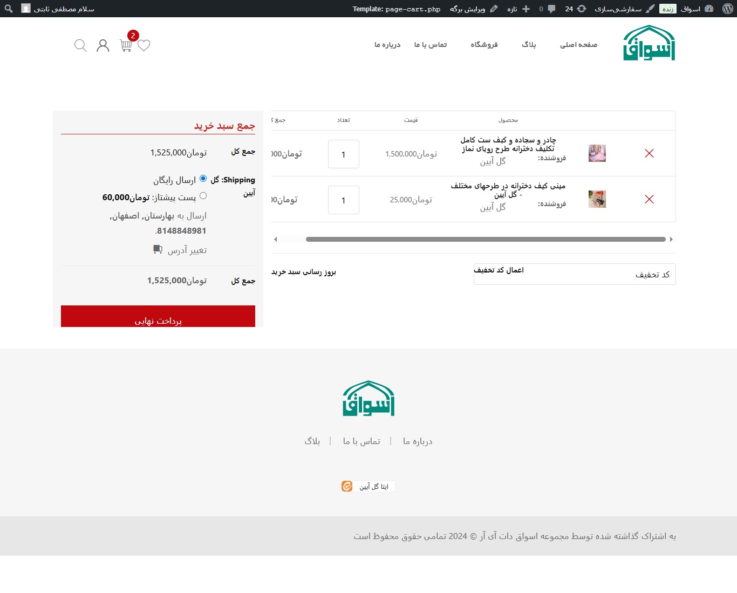
Task: Click the plus icon next to تازه
Action: click(x=526, y=9)
